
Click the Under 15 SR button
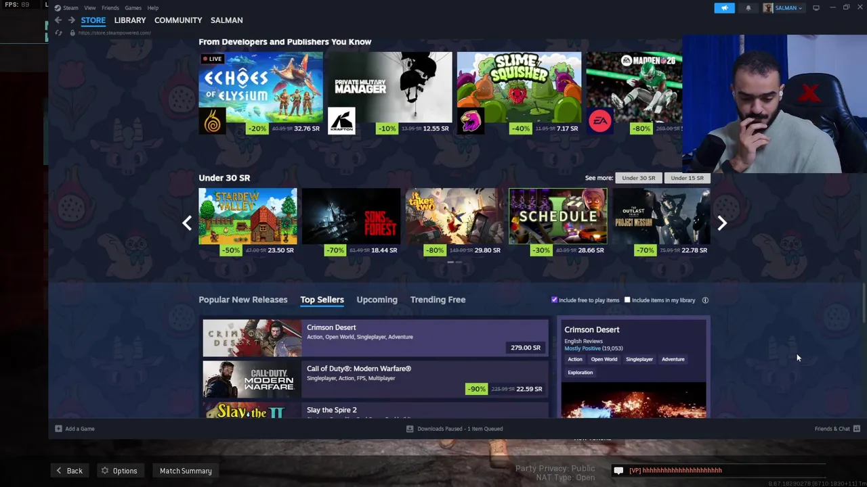(687, 178)
